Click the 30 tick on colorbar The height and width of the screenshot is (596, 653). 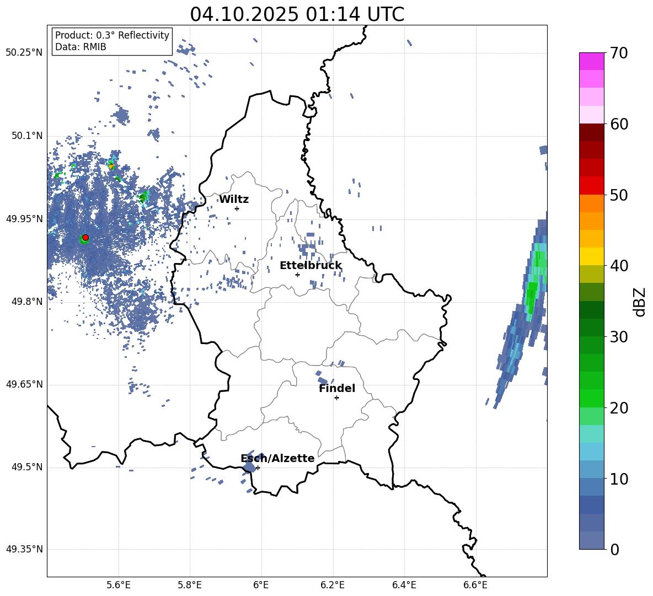619,337
